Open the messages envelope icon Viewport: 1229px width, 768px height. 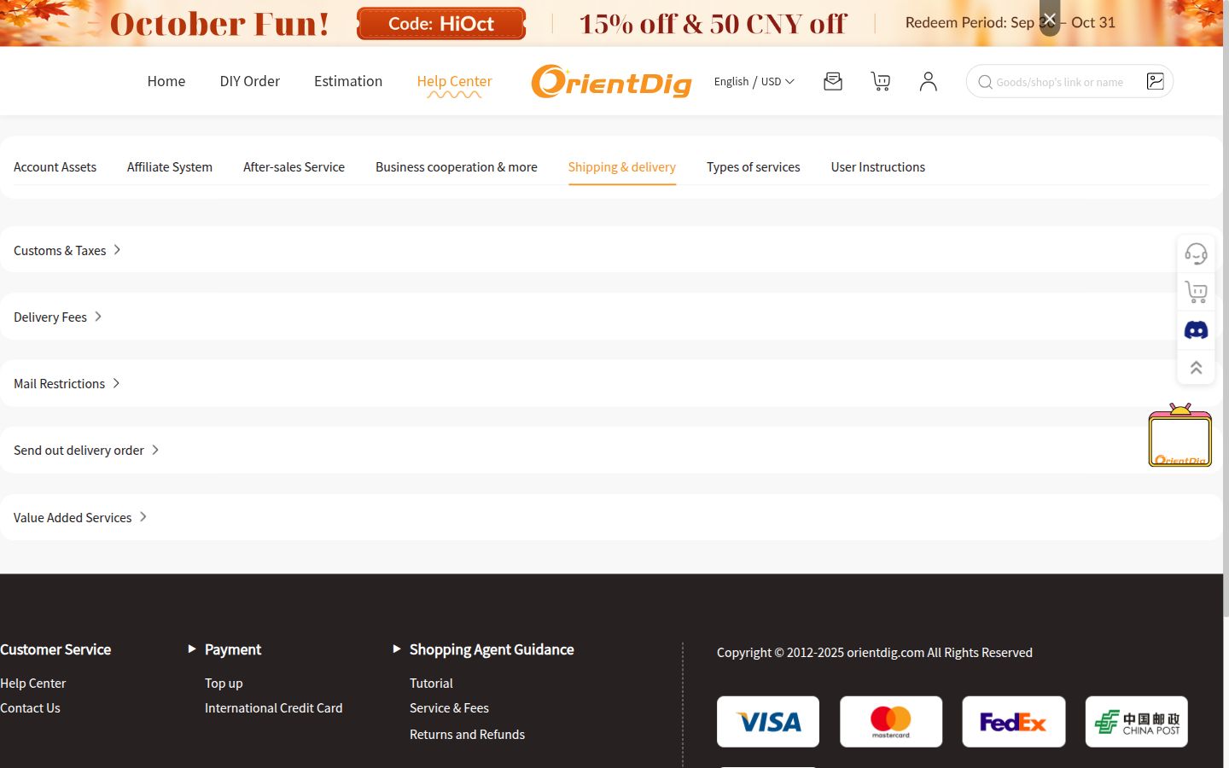(833, 81)
